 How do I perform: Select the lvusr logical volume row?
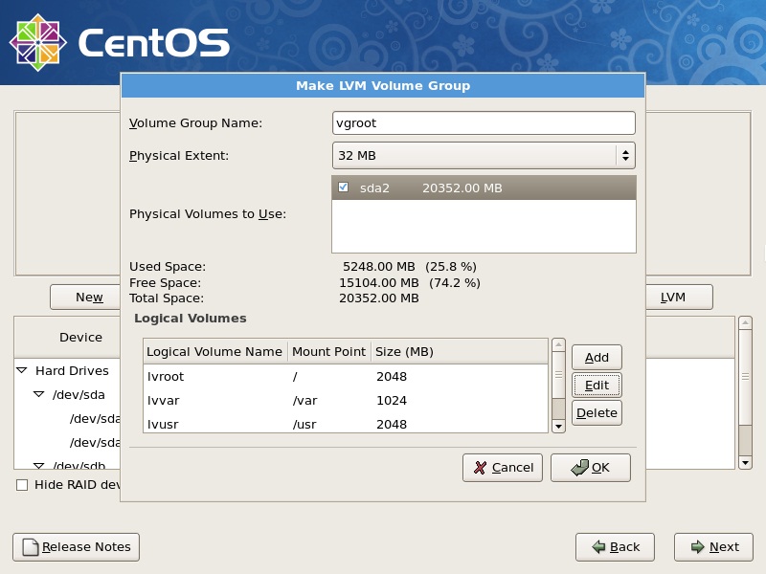tap(346, 424)
